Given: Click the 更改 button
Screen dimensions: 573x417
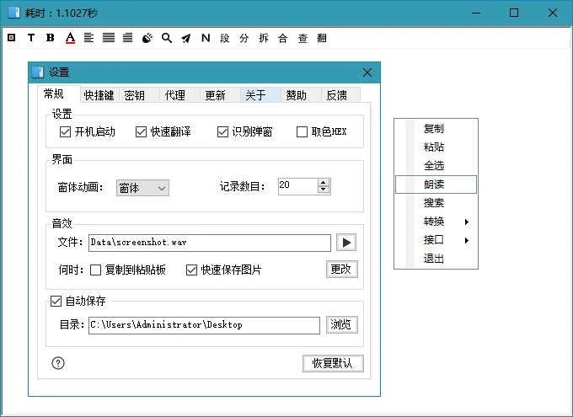Looking at the screenshot, I should (x=341, y=270).
